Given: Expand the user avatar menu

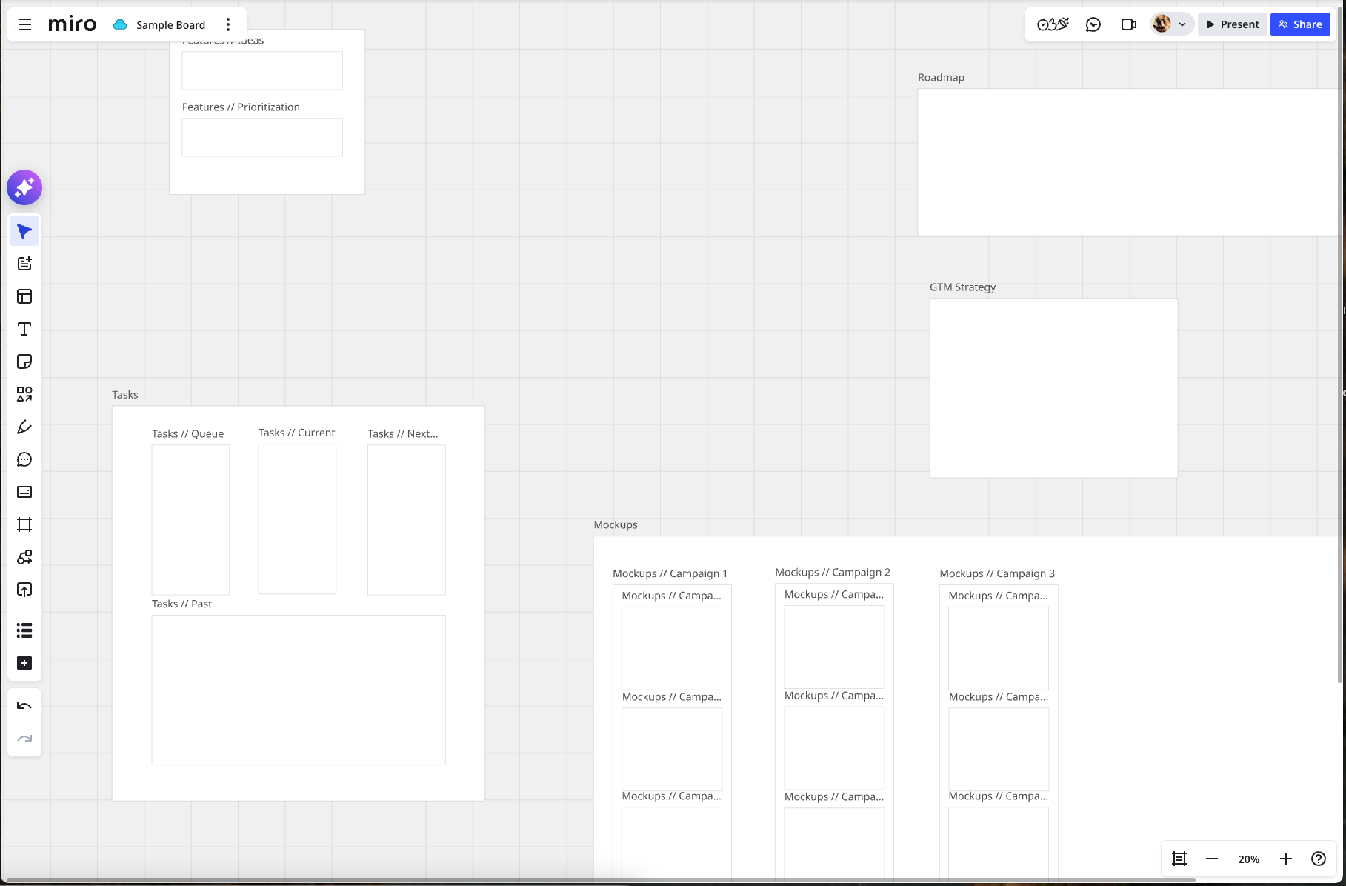Looking at the screenshot, I should [1171, 23].
